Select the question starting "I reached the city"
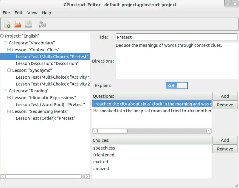The width and height of the screenshot is (239, 188). click(152, 104)
